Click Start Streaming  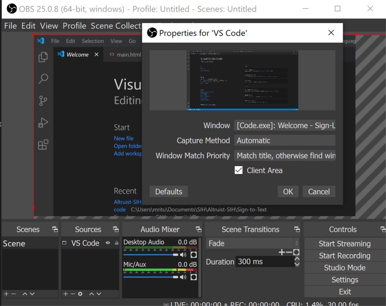click(345, 244)
